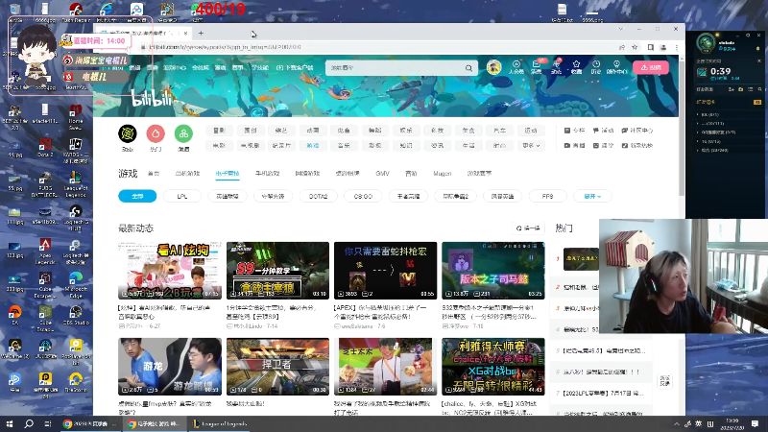Click the bilibili search input field

point(395,68)
